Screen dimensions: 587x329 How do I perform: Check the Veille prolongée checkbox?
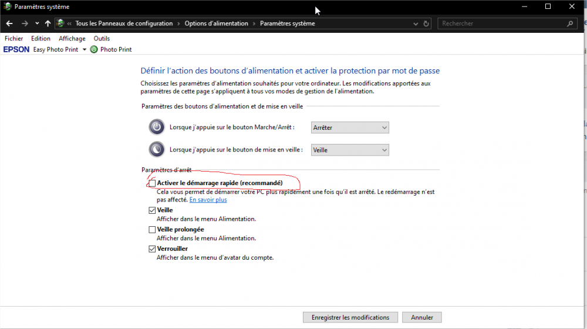point(152,230)
